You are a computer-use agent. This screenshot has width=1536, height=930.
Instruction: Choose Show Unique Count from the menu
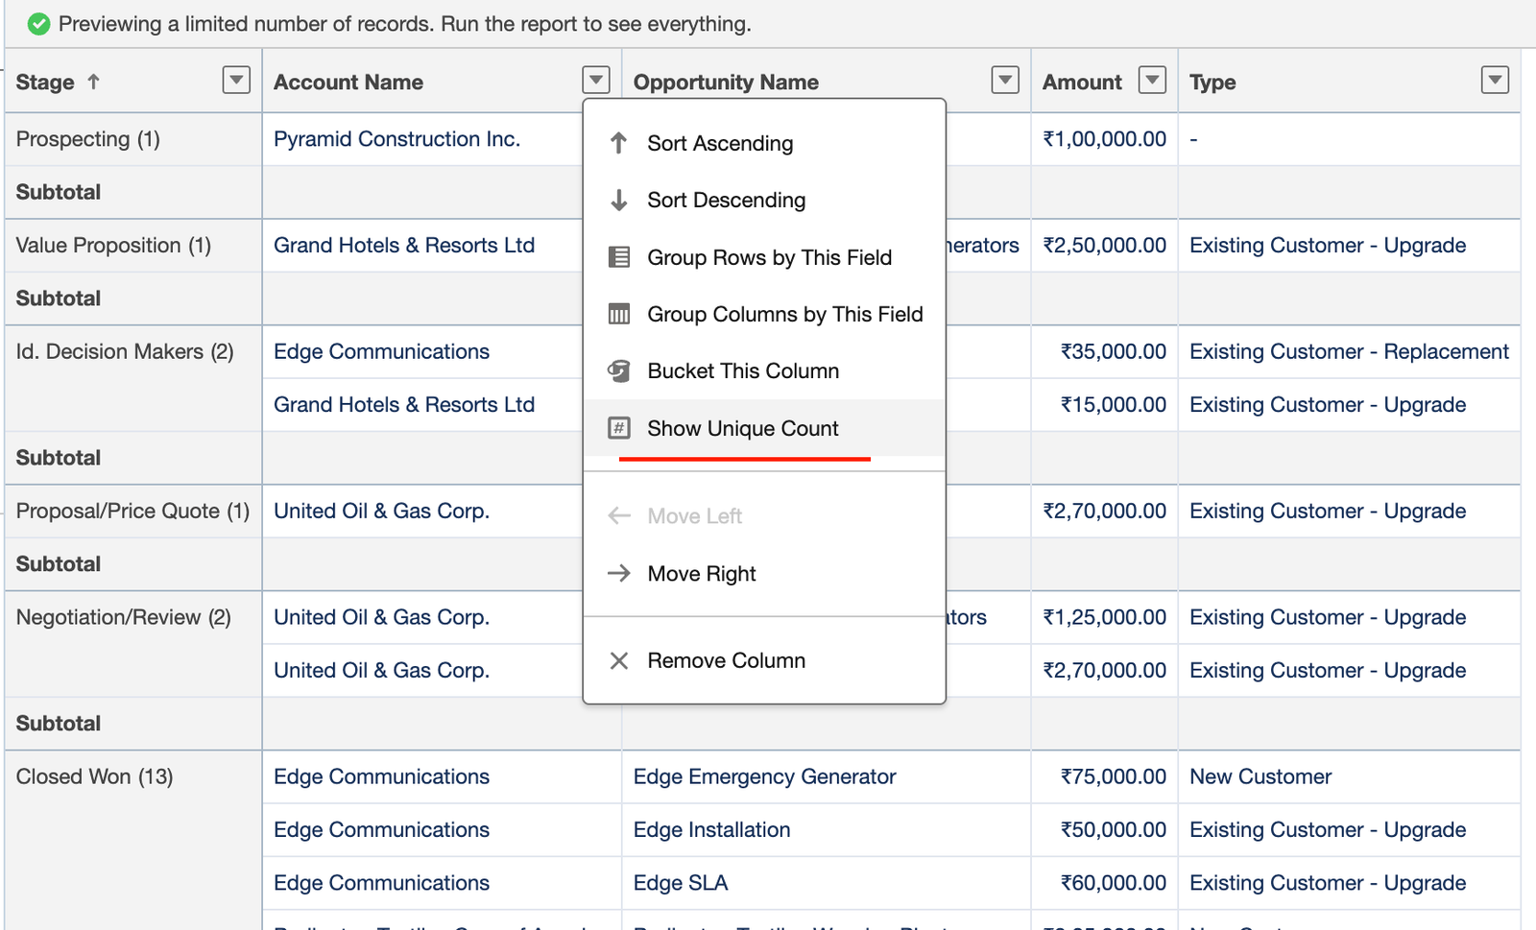coord(742,428)
